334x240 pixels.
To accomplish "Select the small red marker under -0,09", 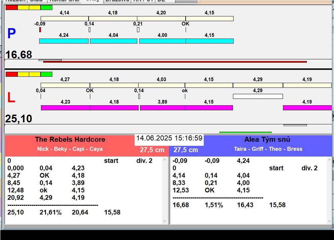I will (40, 30).
